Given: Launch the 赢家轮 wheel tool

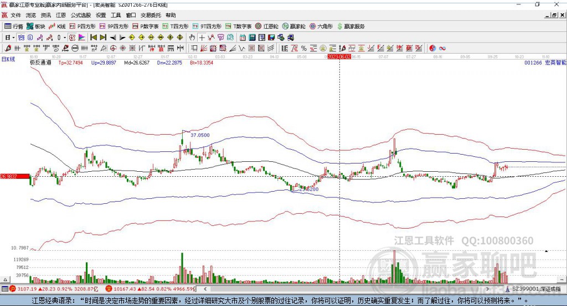Looking at the screenshot, I should click(293, 27).
